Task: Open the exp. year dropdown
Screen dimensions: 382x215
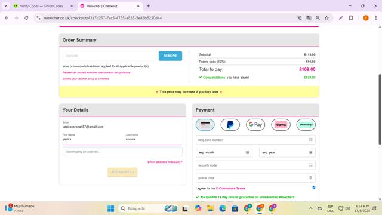Action: (287, 153)
